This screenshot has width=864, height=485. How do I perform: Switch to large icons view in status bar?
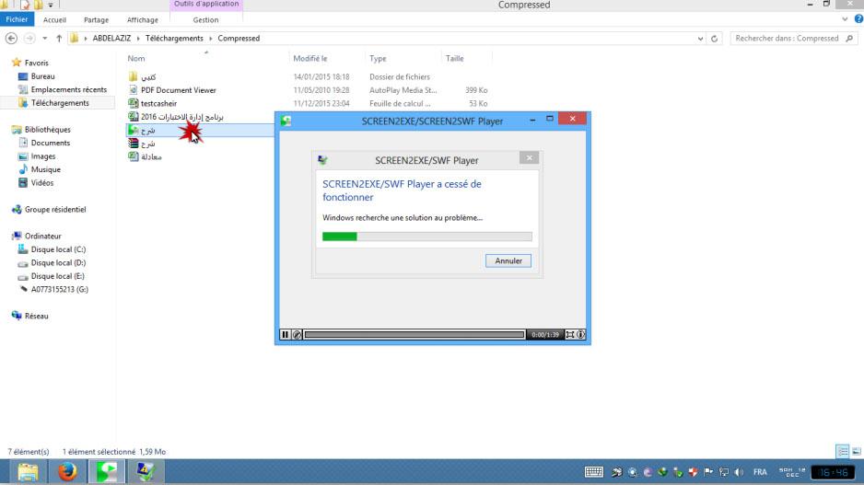[x=857, y=452]
